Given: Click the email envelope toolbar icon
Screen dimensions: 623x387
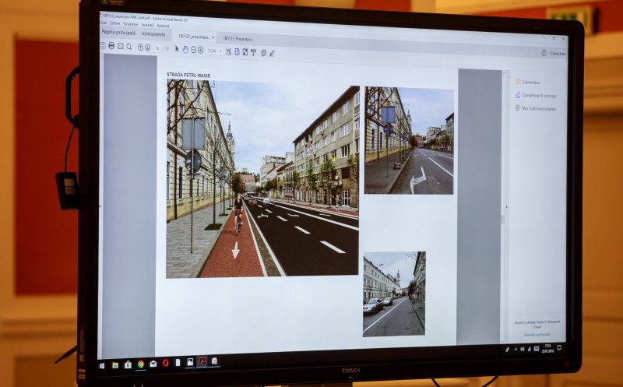Looking at the screenshot, I should pos(121,46).
